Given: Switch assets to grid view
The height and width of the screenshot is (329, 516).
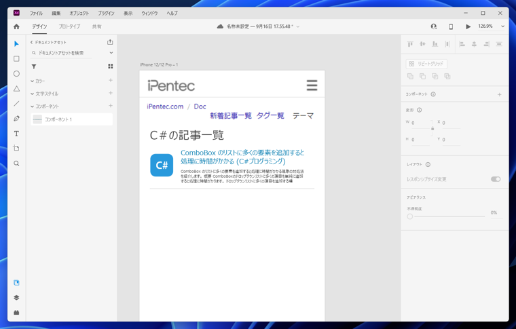Looking at the screenshot, I should pos(111,66).
